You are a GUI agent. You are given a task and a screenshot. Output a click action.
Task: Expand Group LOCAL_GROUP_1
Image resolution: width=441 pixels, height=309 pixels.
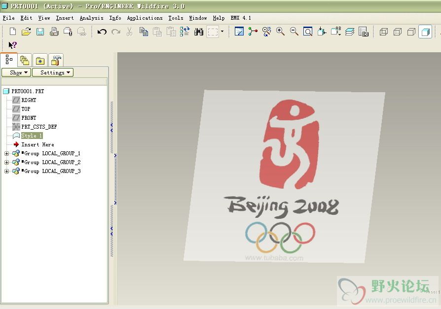point(6,153)
